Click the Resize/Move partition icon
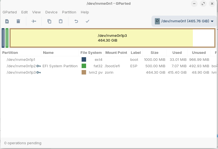218x149 pixels. (34, 21)
